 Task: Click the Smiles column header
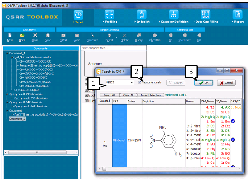[134, 101]
